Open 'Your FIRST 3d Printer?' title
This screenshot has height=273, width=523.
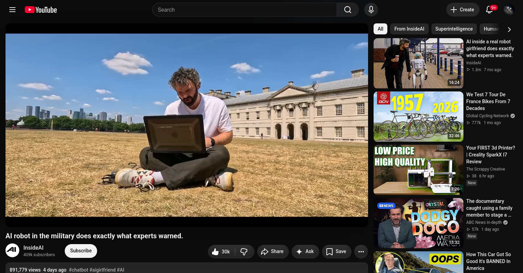click(491, 155)
